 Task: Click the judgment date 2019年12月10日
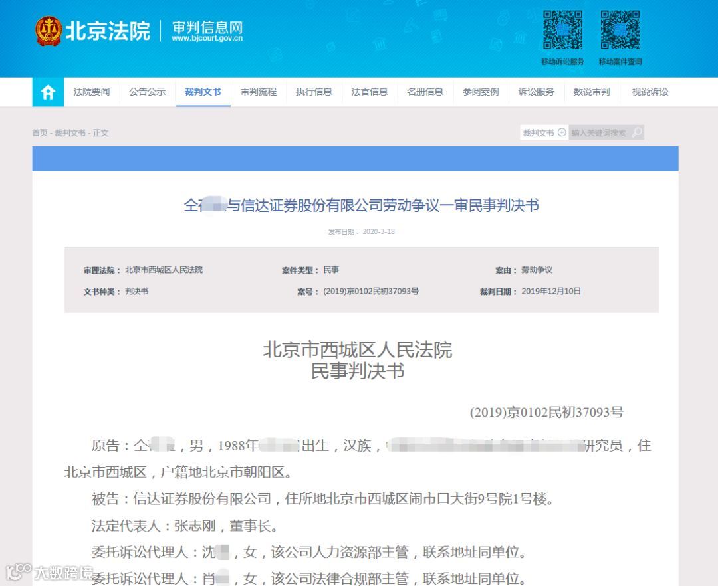click(551, 292)
